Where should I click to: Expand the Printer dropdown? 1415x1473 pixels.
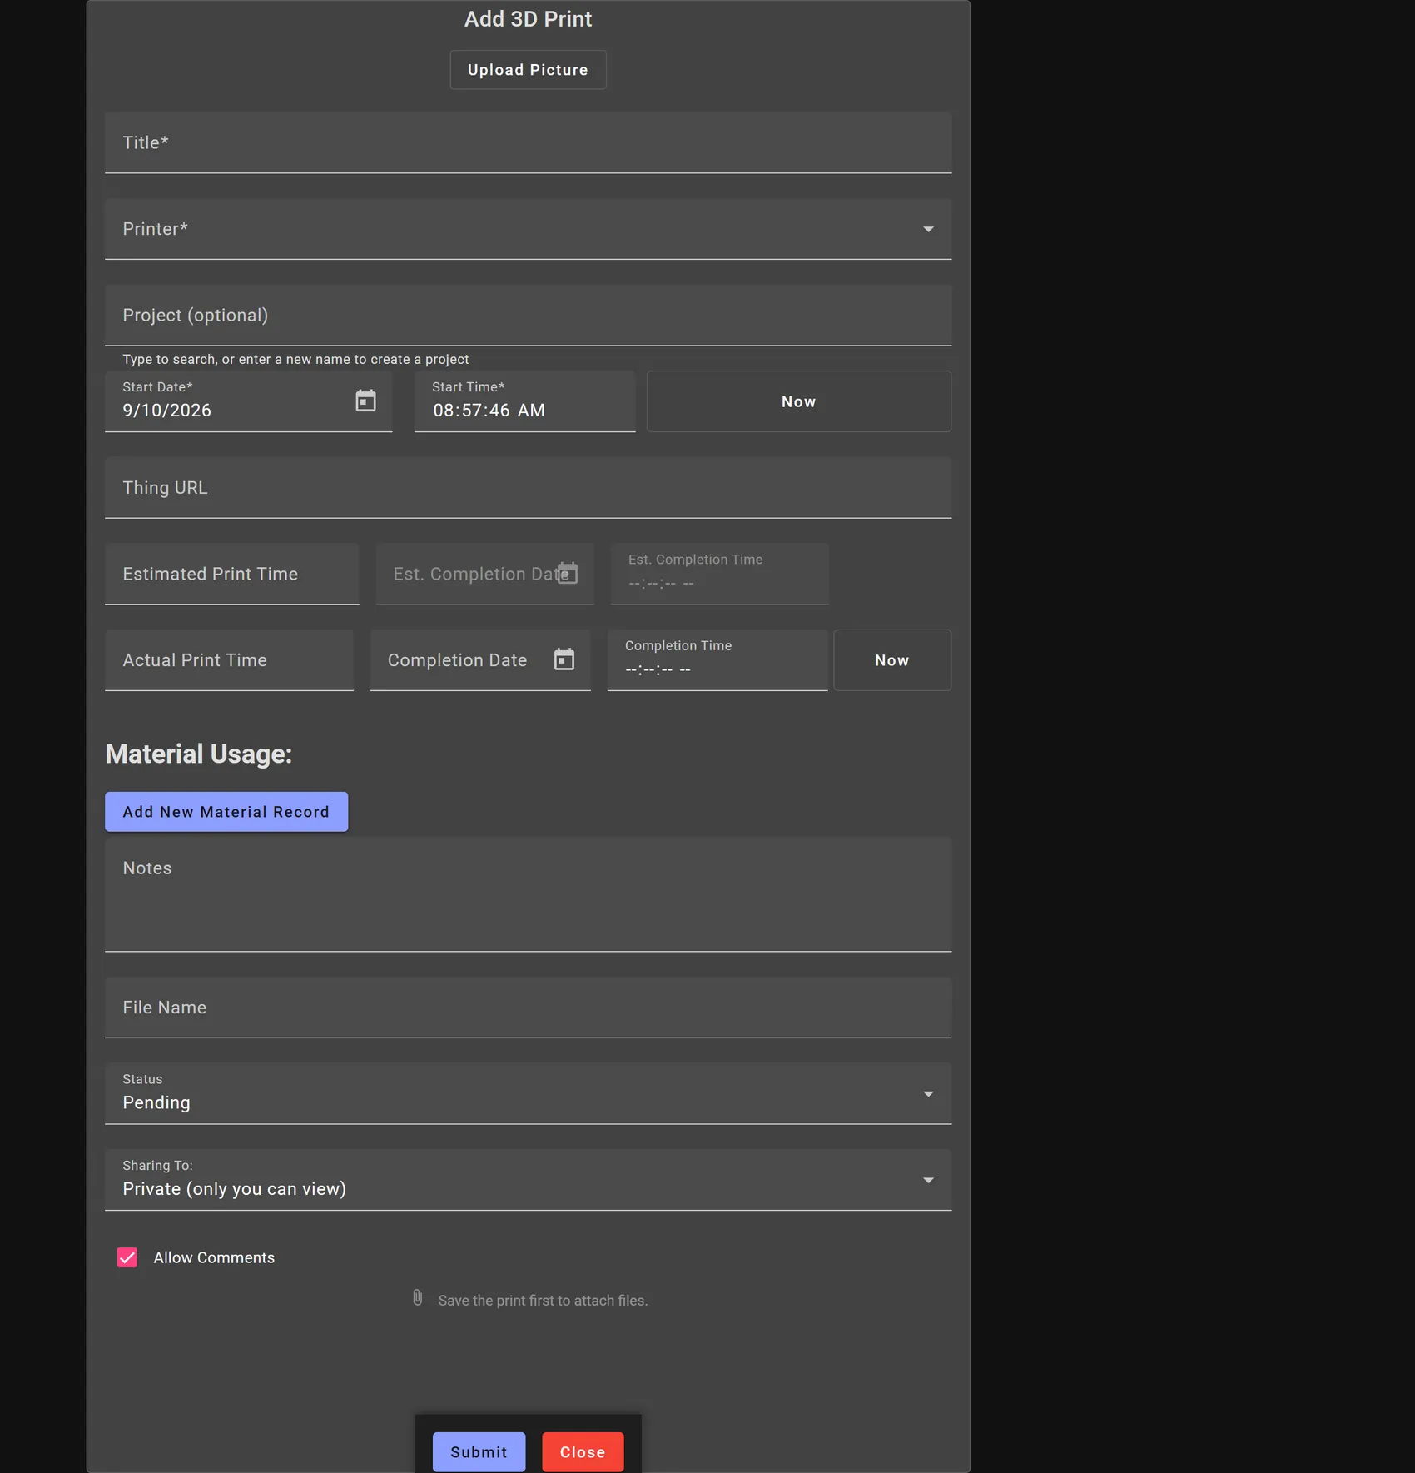[528, 229]
